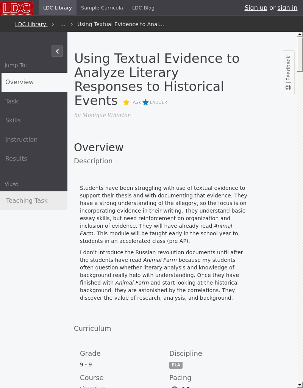
Task: Click the scrollbar down arrow
Action: pyautogui.click(x=300, y=385)
